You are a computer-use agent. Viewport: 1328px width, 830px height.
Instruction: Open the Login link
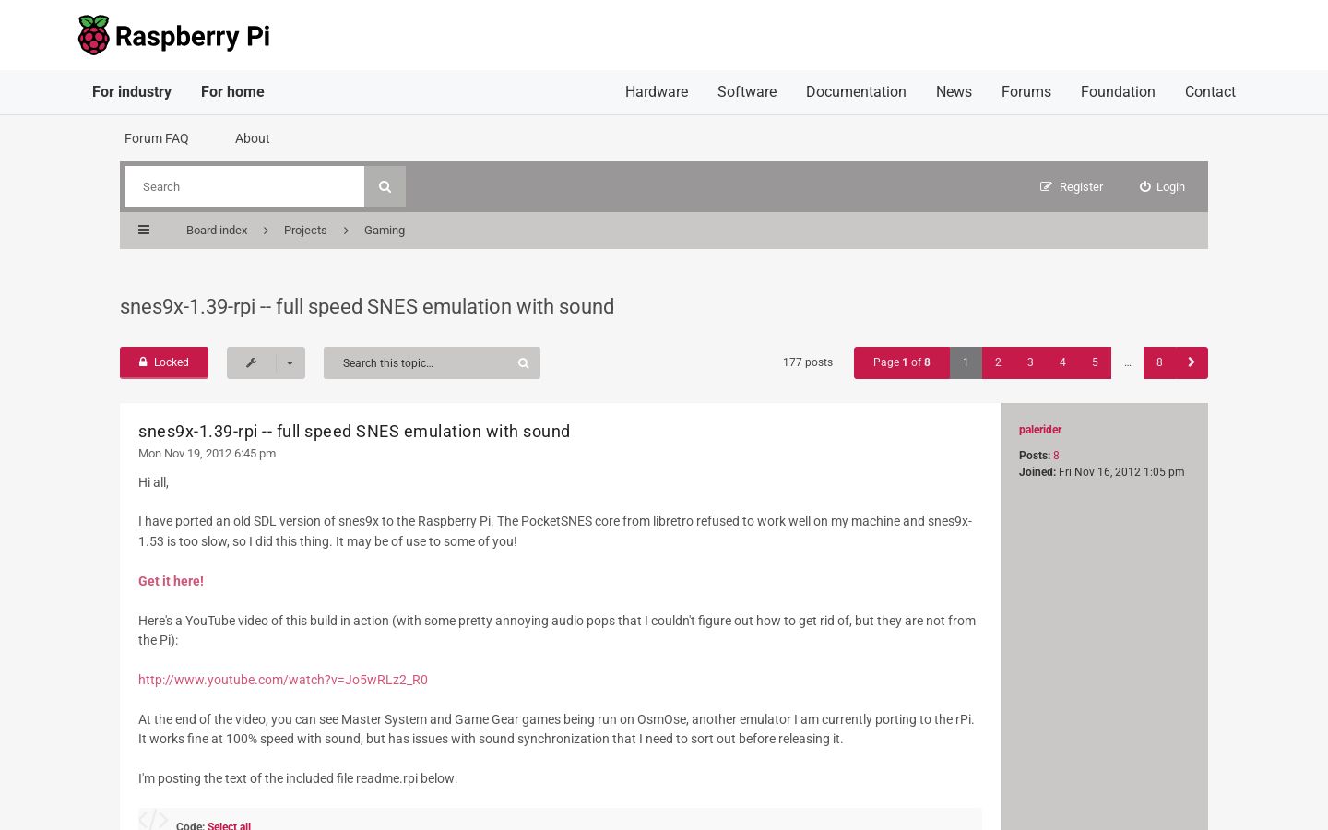[1162, 186]
